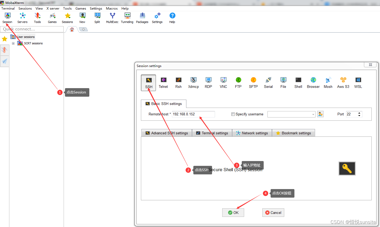The height and width of the screenshot is (227, 380).
Task: Open the Macros menu
Action: tap(112, 9)
